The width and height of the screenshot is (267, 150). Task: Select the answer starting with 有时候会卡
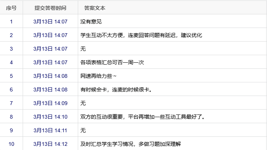click(x=116, y=90)
